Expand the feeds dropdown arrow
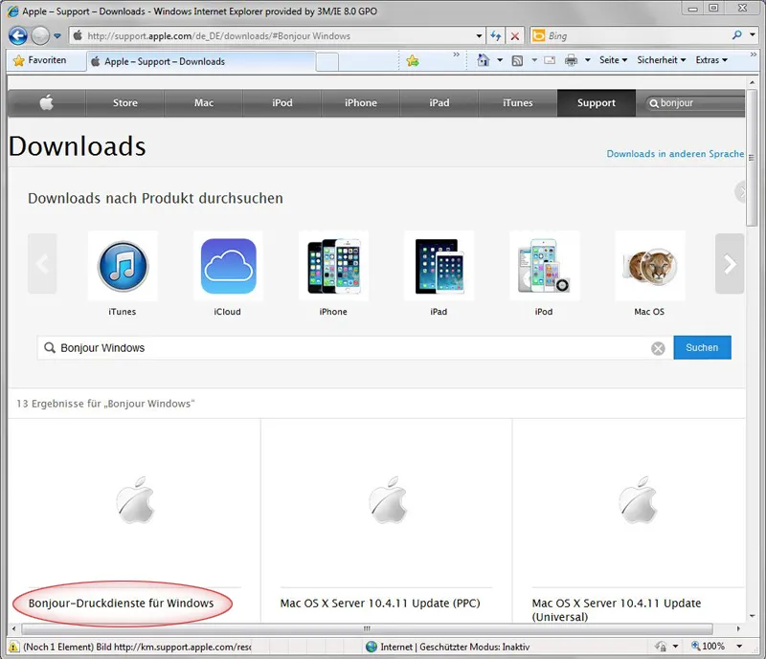The image size is (766, 659). [534, 60]
